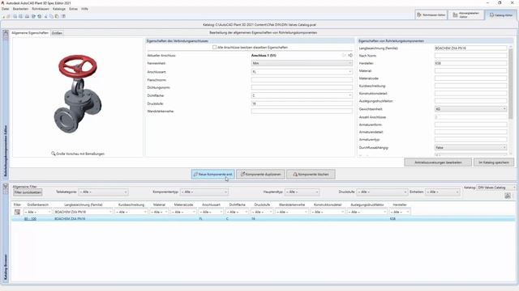Show the next Anschluss with the right arrow
Image resolution: width=519 pixels, height=291 pixels.
[350, 56]
